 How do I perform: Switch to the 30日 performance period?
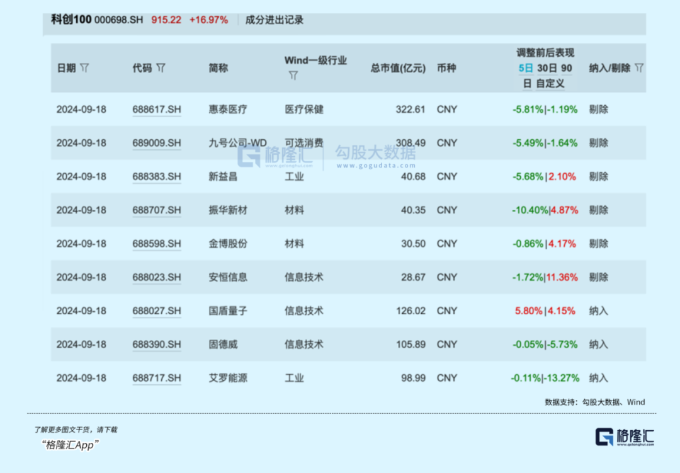(547, 68)
